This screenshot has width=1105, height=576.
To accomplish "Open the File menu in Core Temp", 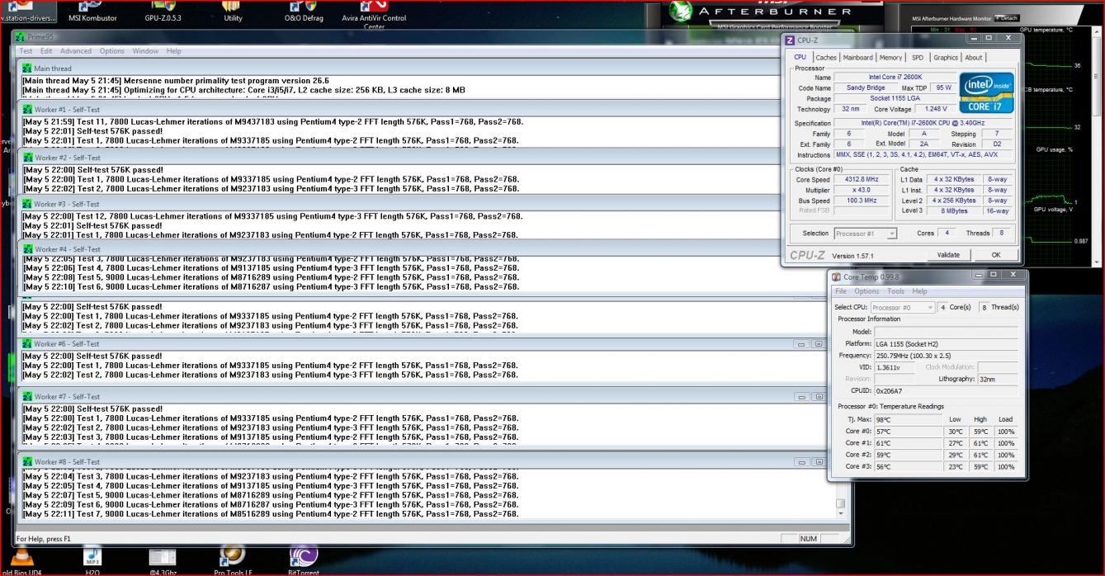I will pos(841,291).
